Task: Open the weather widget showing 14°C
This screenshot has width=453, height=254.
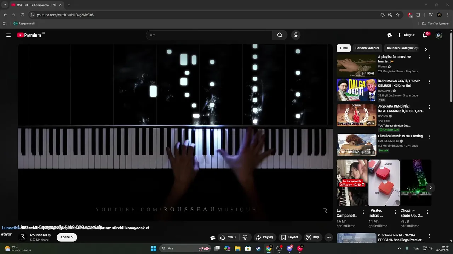Action: click(x=18, y=248)
